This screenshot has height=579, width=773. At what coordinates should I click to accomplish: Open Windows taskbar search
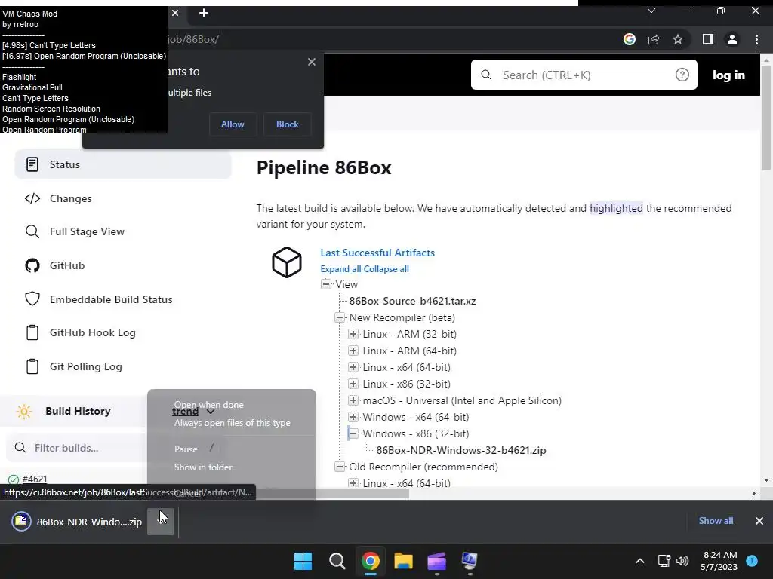(x=337, y=561)
